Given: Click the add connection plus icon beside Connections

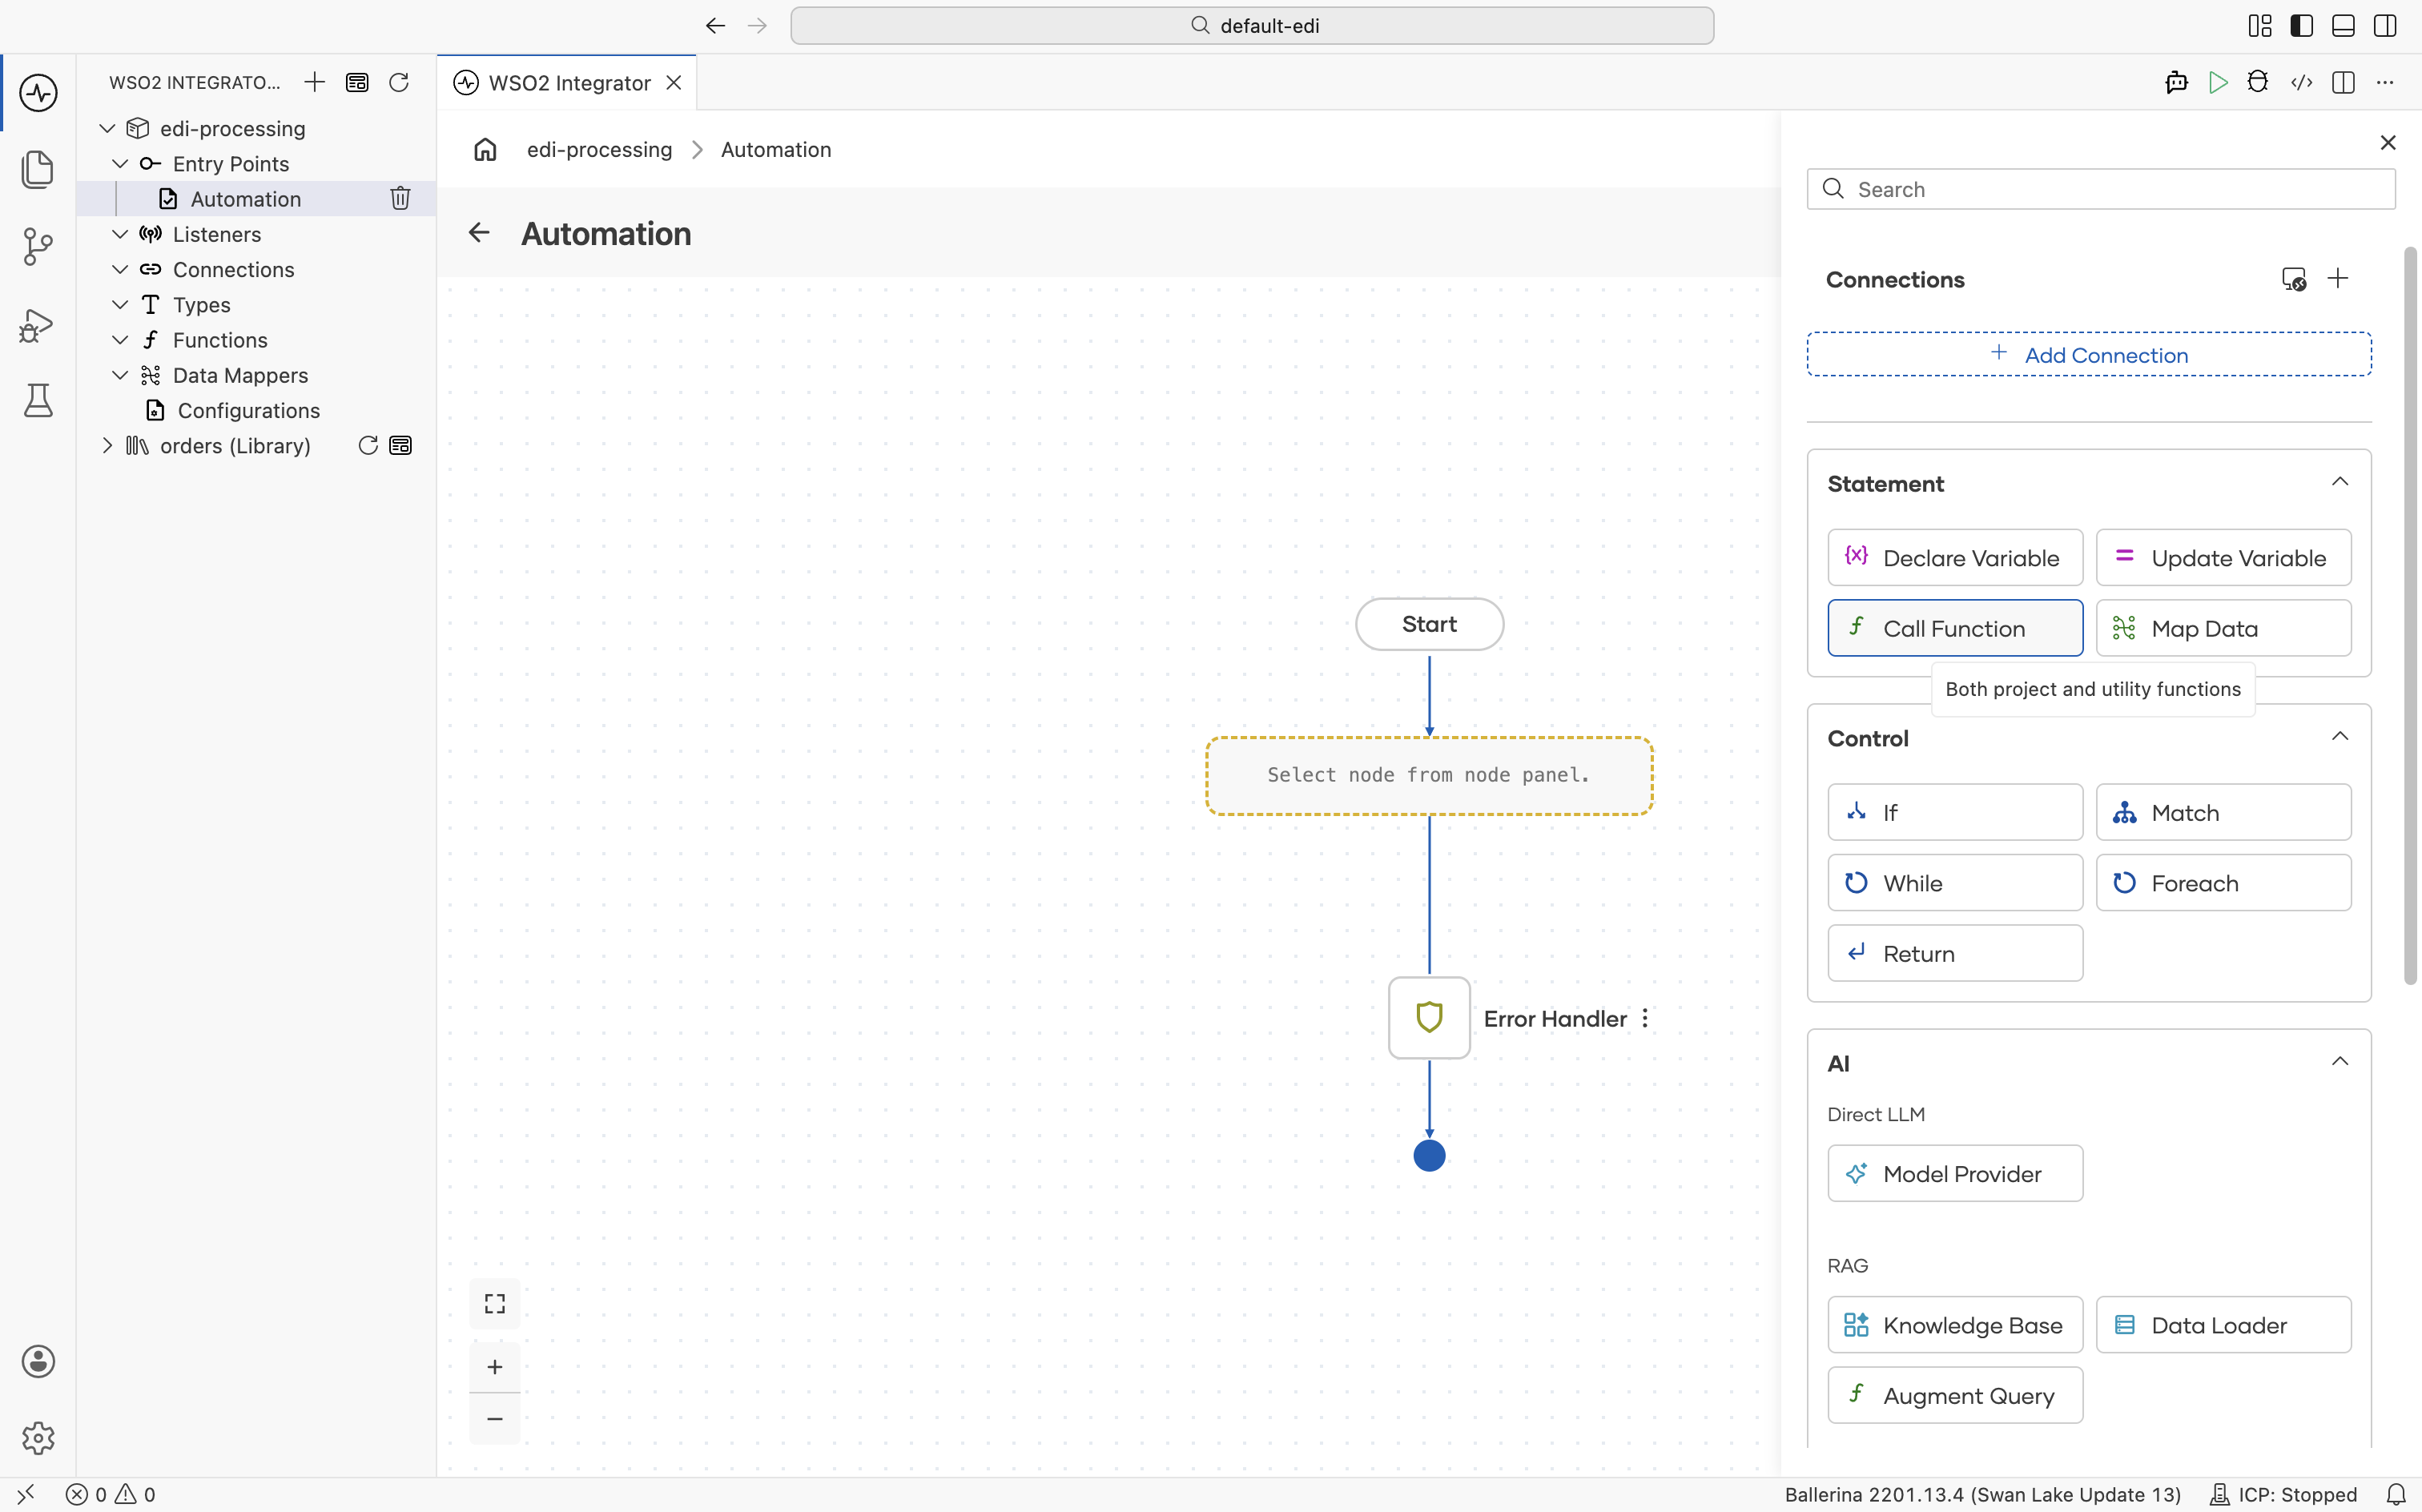Looking at the screenshot, I should click(x=2338, y=278).
